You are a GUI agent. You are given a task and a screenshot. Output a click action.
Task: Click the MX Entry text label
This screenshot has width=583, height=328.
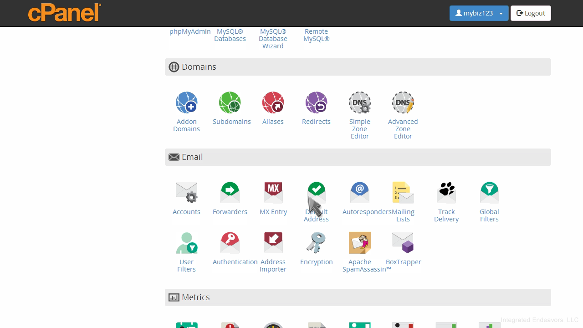[x=273, y=212]
